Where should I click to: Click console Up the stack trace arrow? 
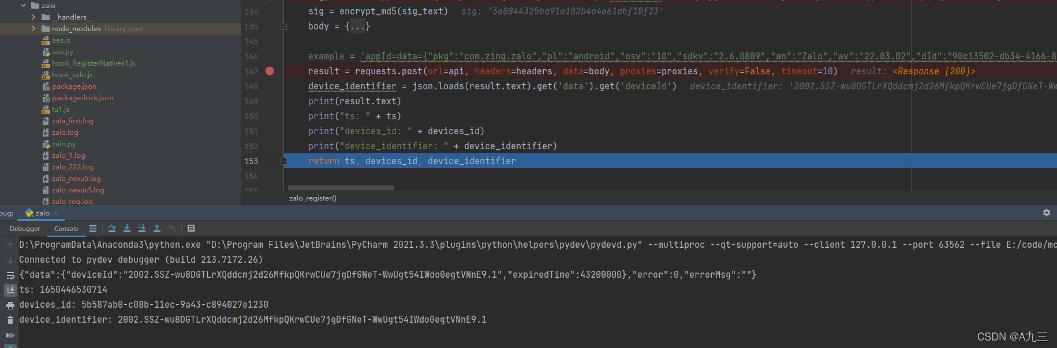tap(10, 245)
